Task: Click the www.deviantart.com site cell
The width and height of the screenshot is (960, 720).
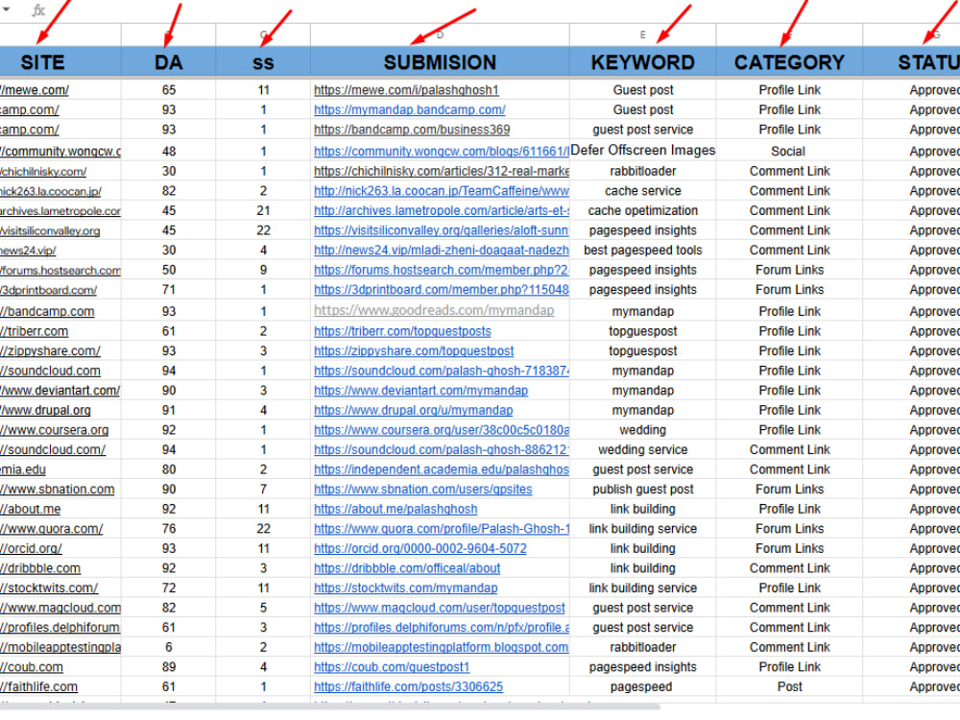Action: [x=60, y=390]
